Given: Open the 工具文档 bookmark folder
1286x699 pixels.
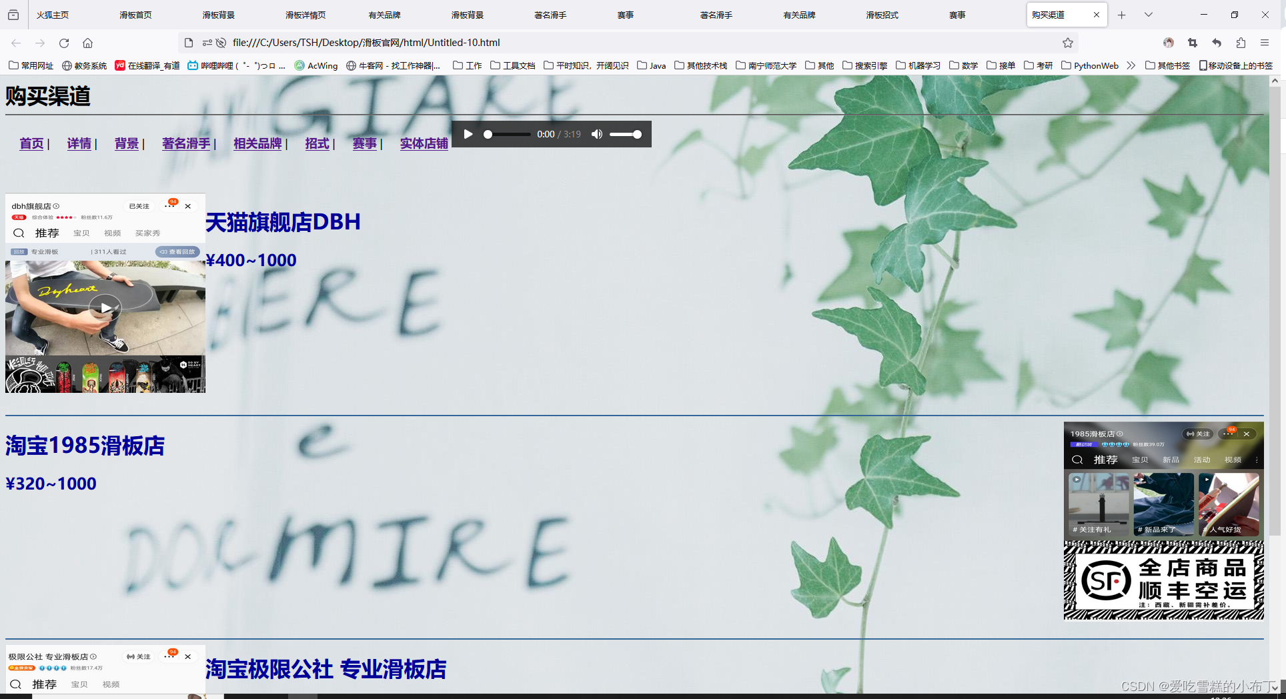Looking at the screenshot, I should pos(512,65).
